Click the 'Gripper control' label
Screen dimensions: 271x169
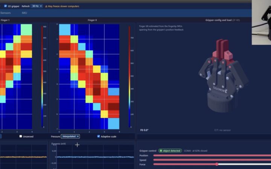point(148,151)
